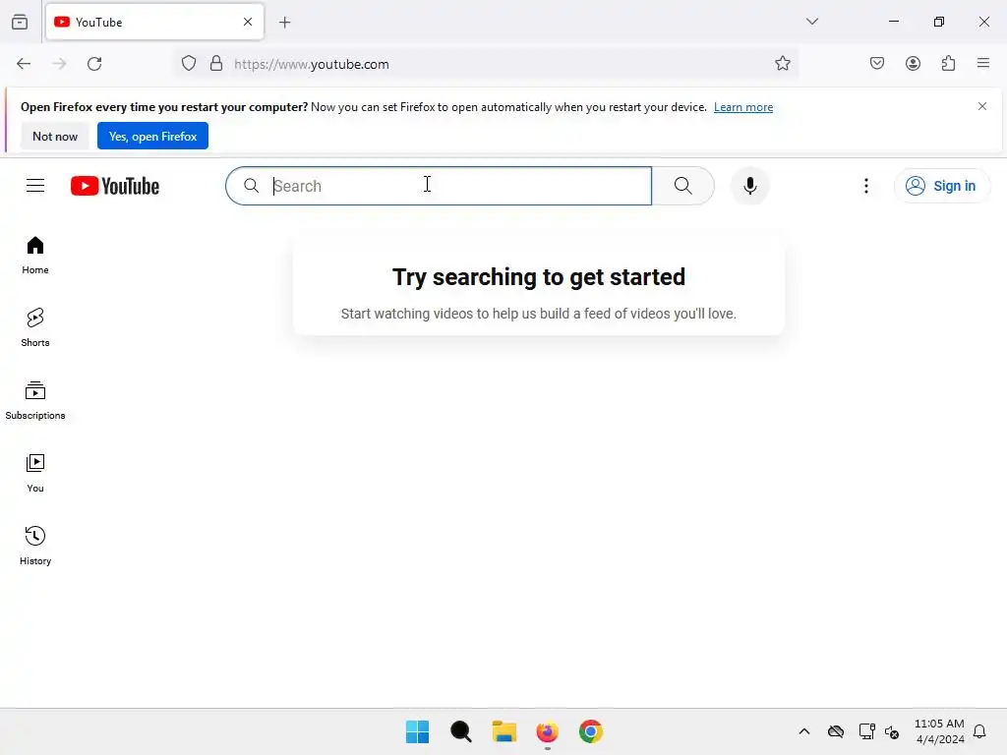The image size is (1007, 755).
Task: Click the Sign in button
Action: 941,186
